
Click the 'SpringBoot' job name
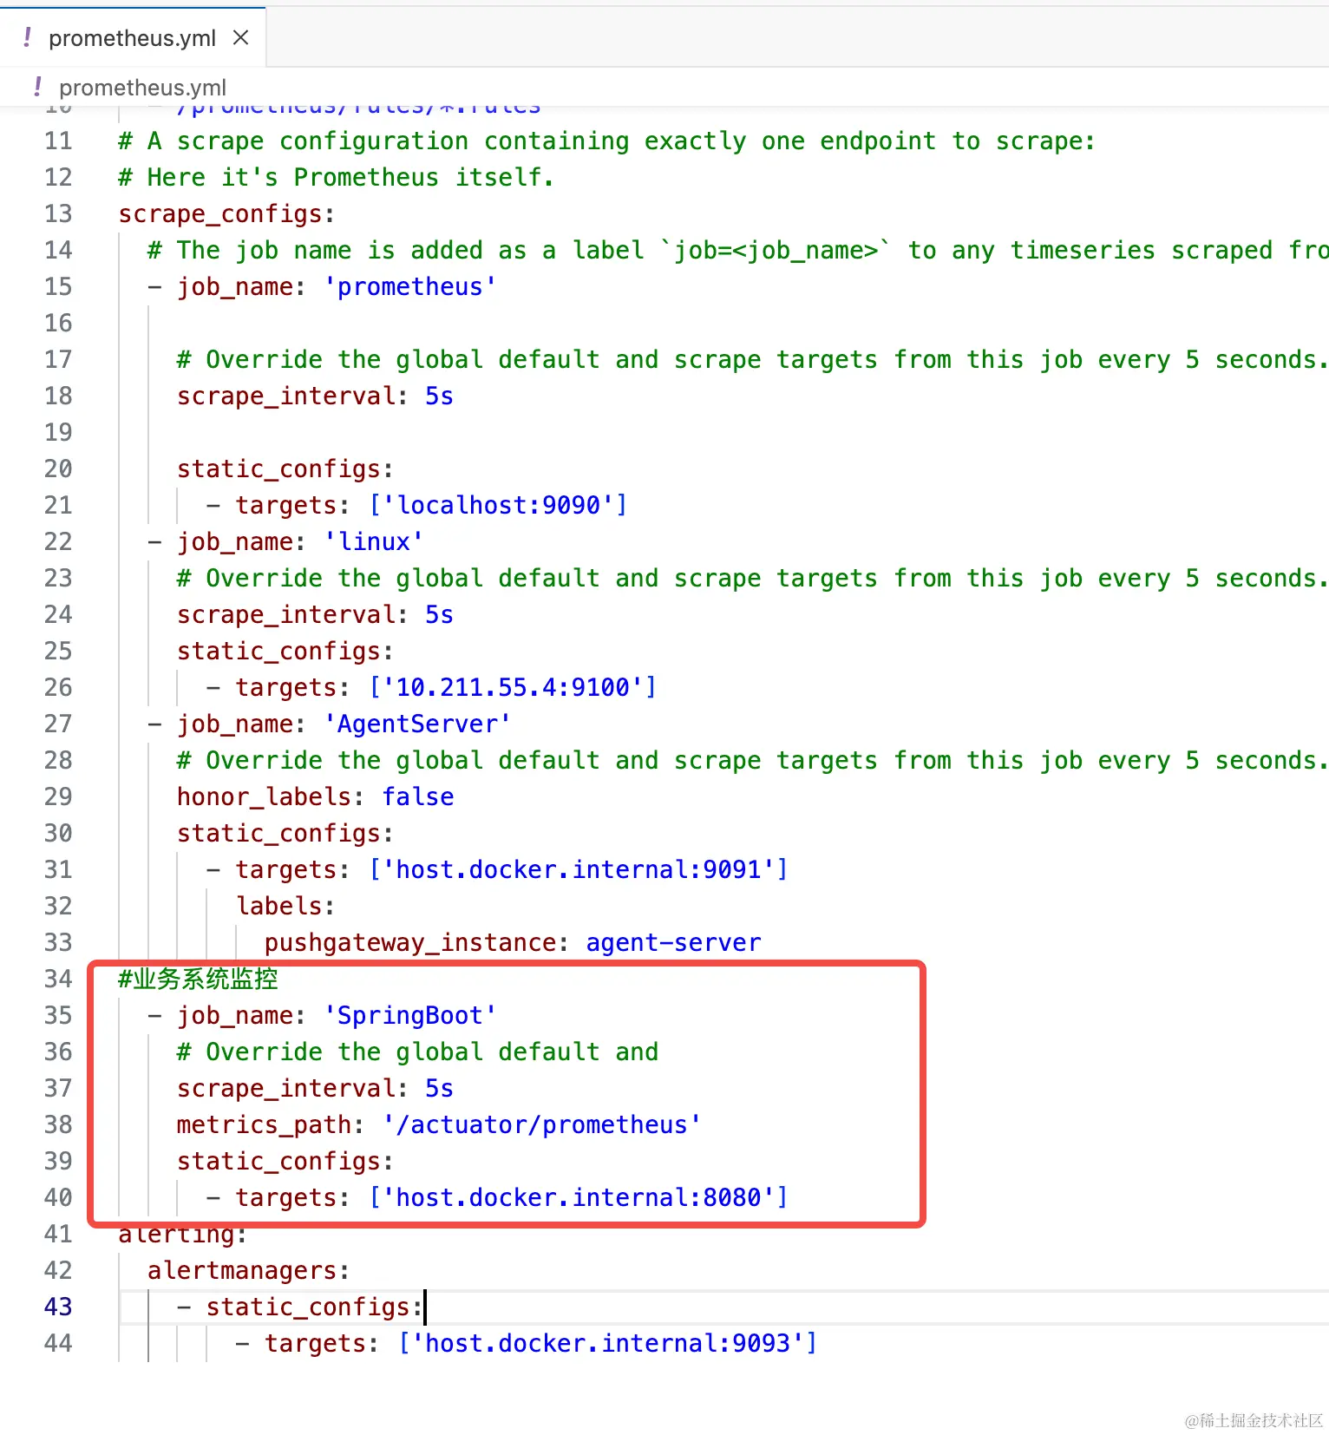click(410, 1015)
